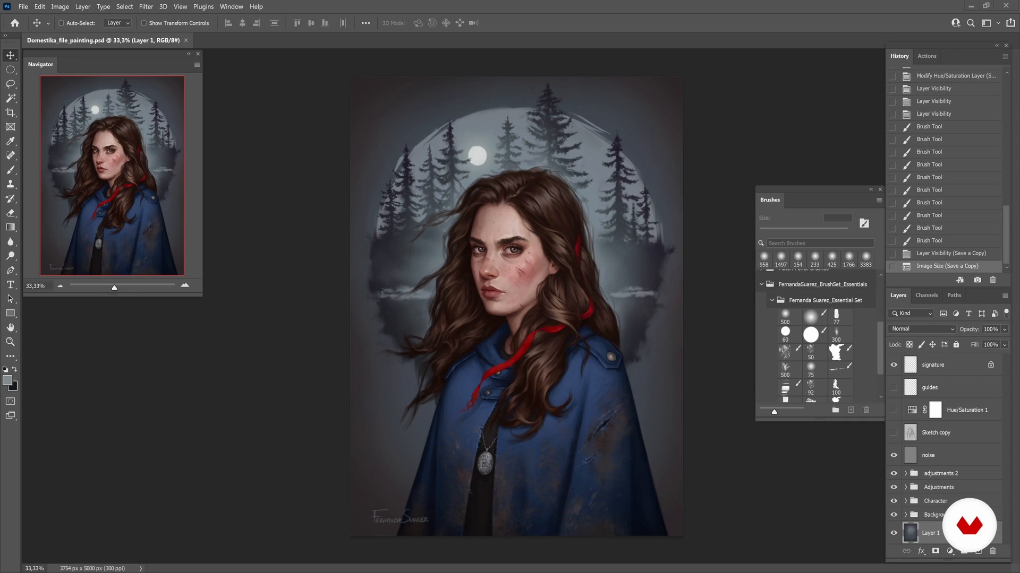Click the Navigator zoom slider handle
This screenshot has width=1020, height=573.
114,288
